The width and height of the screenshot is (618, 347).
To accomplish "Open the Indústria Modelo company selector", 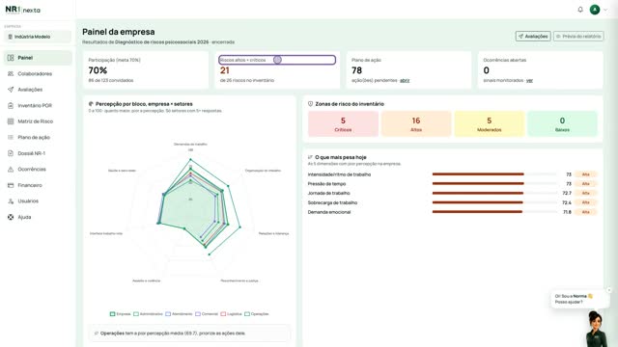I will 38,37.
